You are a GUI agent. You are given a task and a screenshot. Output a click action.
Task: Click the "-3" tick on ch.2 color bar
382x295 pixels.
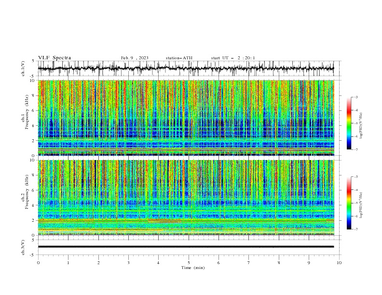[356, 177]
